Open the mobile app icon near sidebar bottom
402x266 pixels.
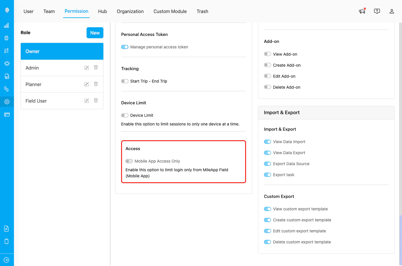7,241
